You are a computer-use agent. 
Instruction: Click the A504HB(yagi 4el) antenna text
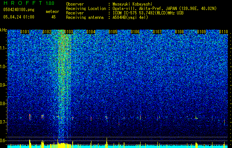coord(130,17)
